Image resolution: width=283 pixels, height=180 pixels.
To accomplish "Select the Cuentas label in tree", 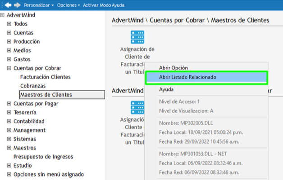I will coord(23,33).
